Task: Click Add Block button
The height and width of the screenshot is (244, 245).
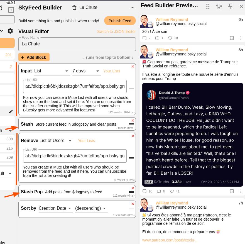Action: 34,57
